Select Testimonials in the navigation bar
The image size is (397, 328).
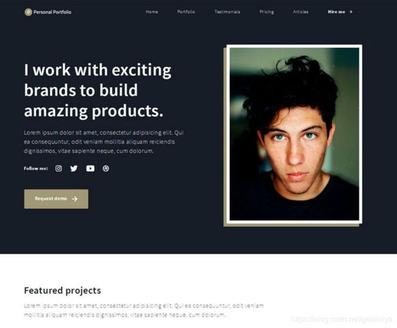[227, 12]
